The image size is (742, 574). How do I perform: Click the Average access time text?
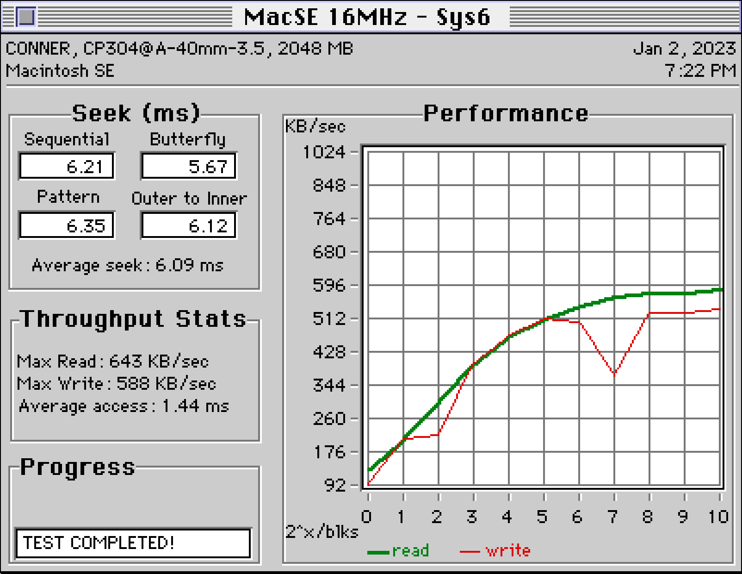tap(124, 406)
